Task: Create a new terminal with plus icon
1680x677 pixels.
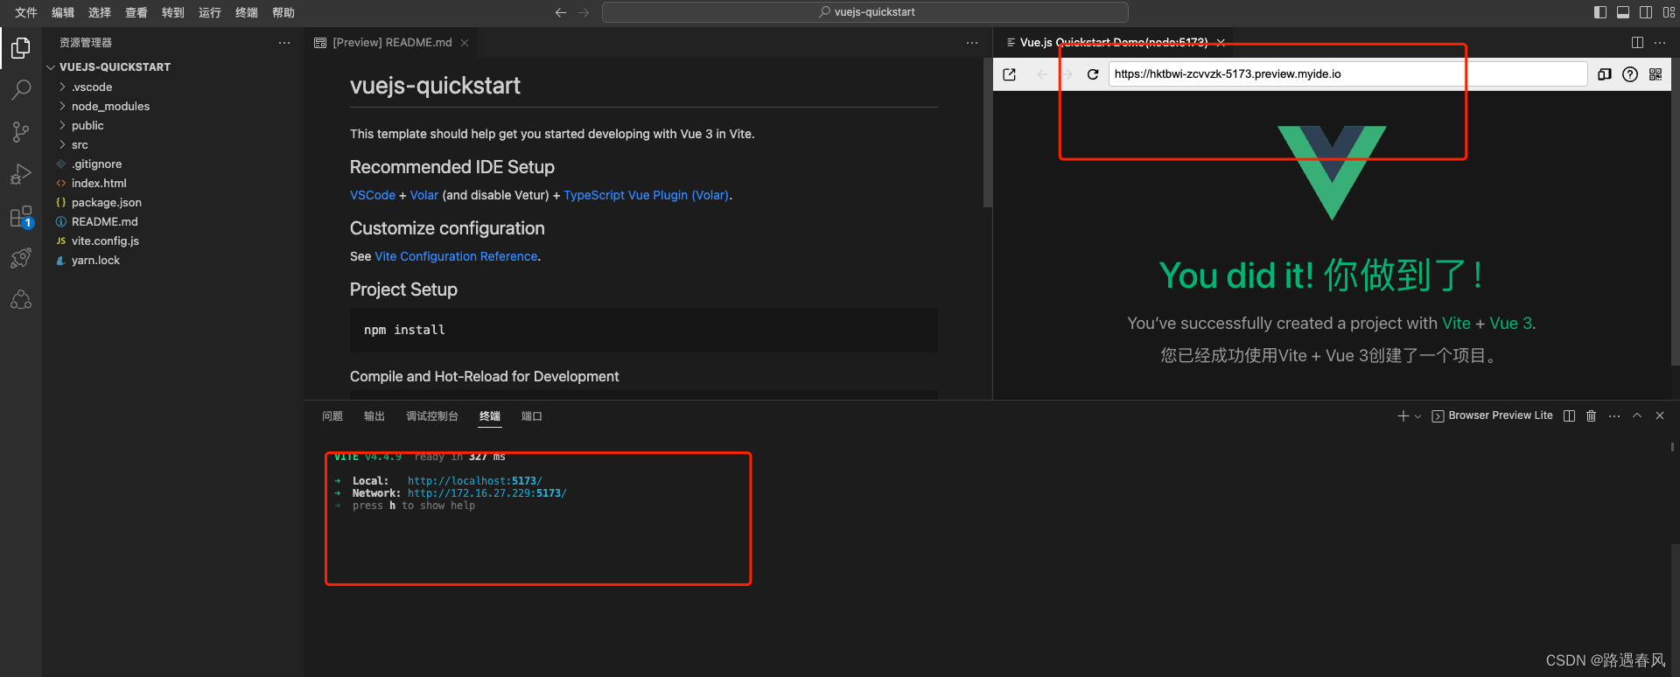Action: click(x=1403, y=416)
